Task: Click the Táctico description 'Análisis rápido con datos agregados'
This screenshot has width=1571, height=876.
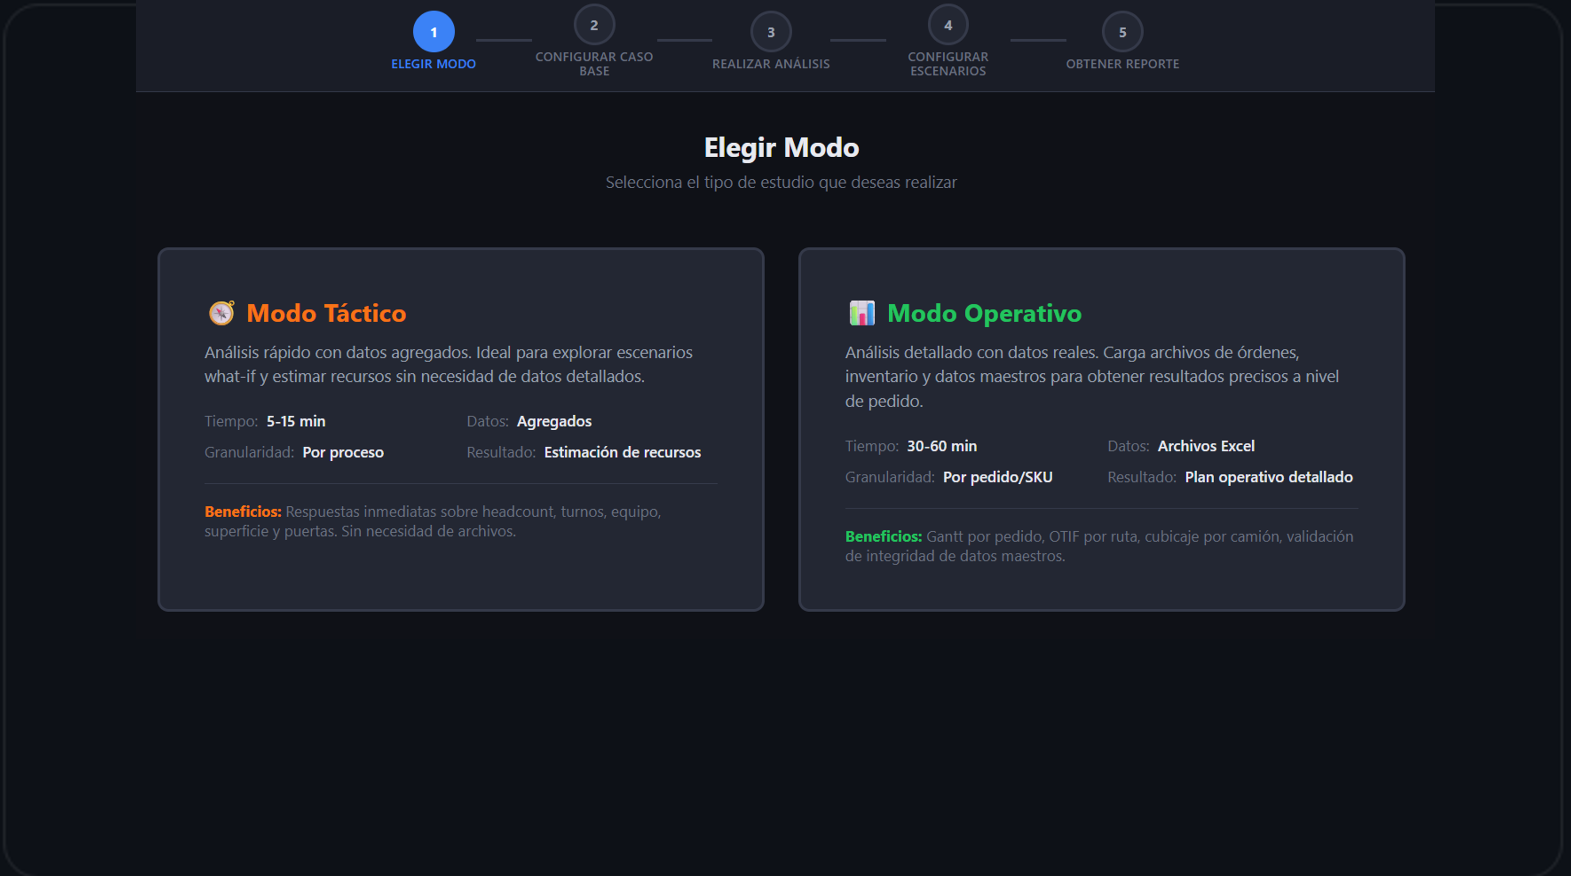Action: 448,364
